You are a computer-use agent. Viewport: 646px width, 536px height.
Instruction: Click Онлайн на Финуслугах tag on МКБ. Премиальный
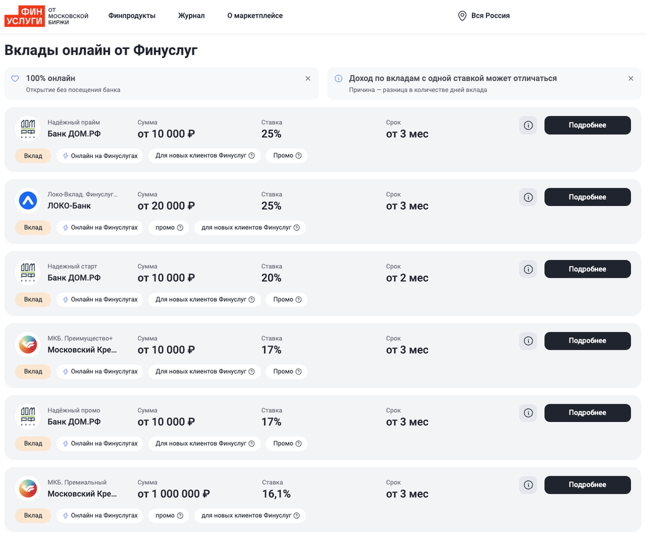(x=100, y=516)
